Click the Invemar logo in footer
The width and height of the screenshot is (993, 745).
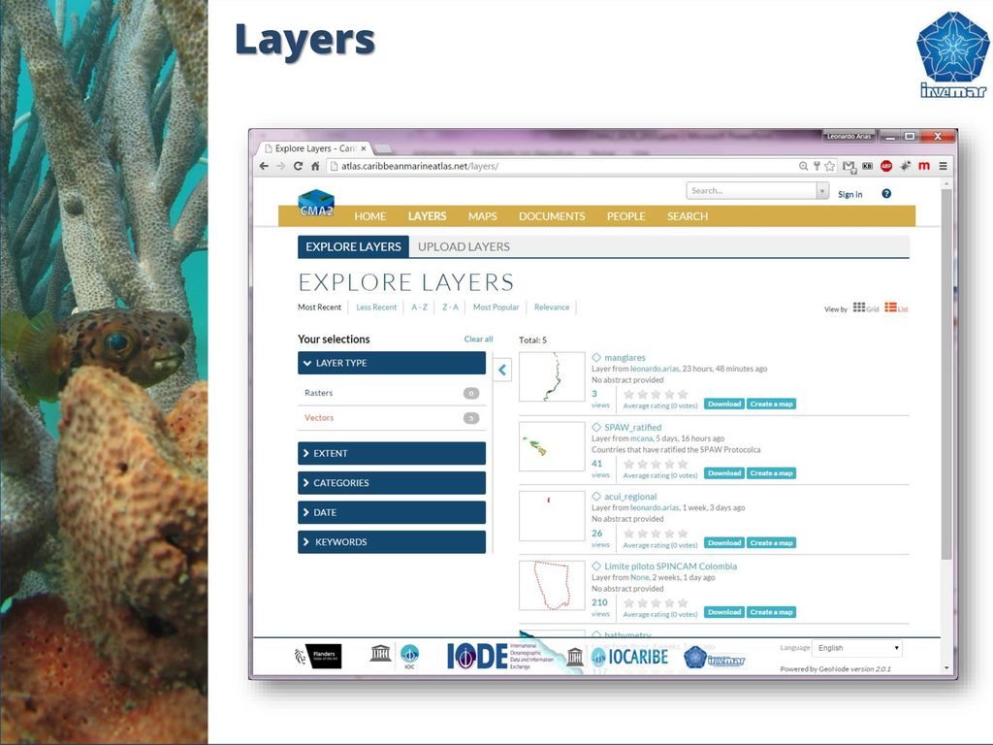pos(715,658)
